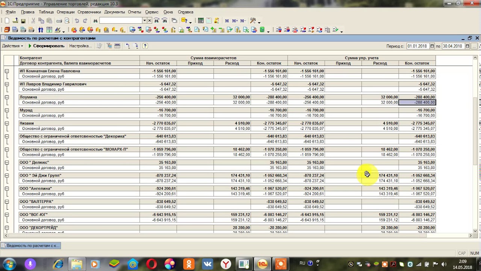Click the start date field 01.01.2018
The image size is (481, 271).
(x=417, y=46)
